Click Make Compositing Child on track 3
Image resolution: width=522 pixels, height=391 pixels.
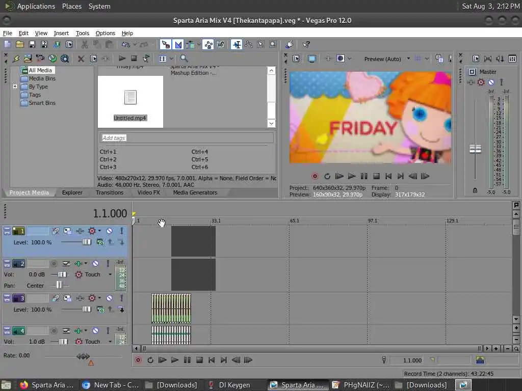pos(121,310)
